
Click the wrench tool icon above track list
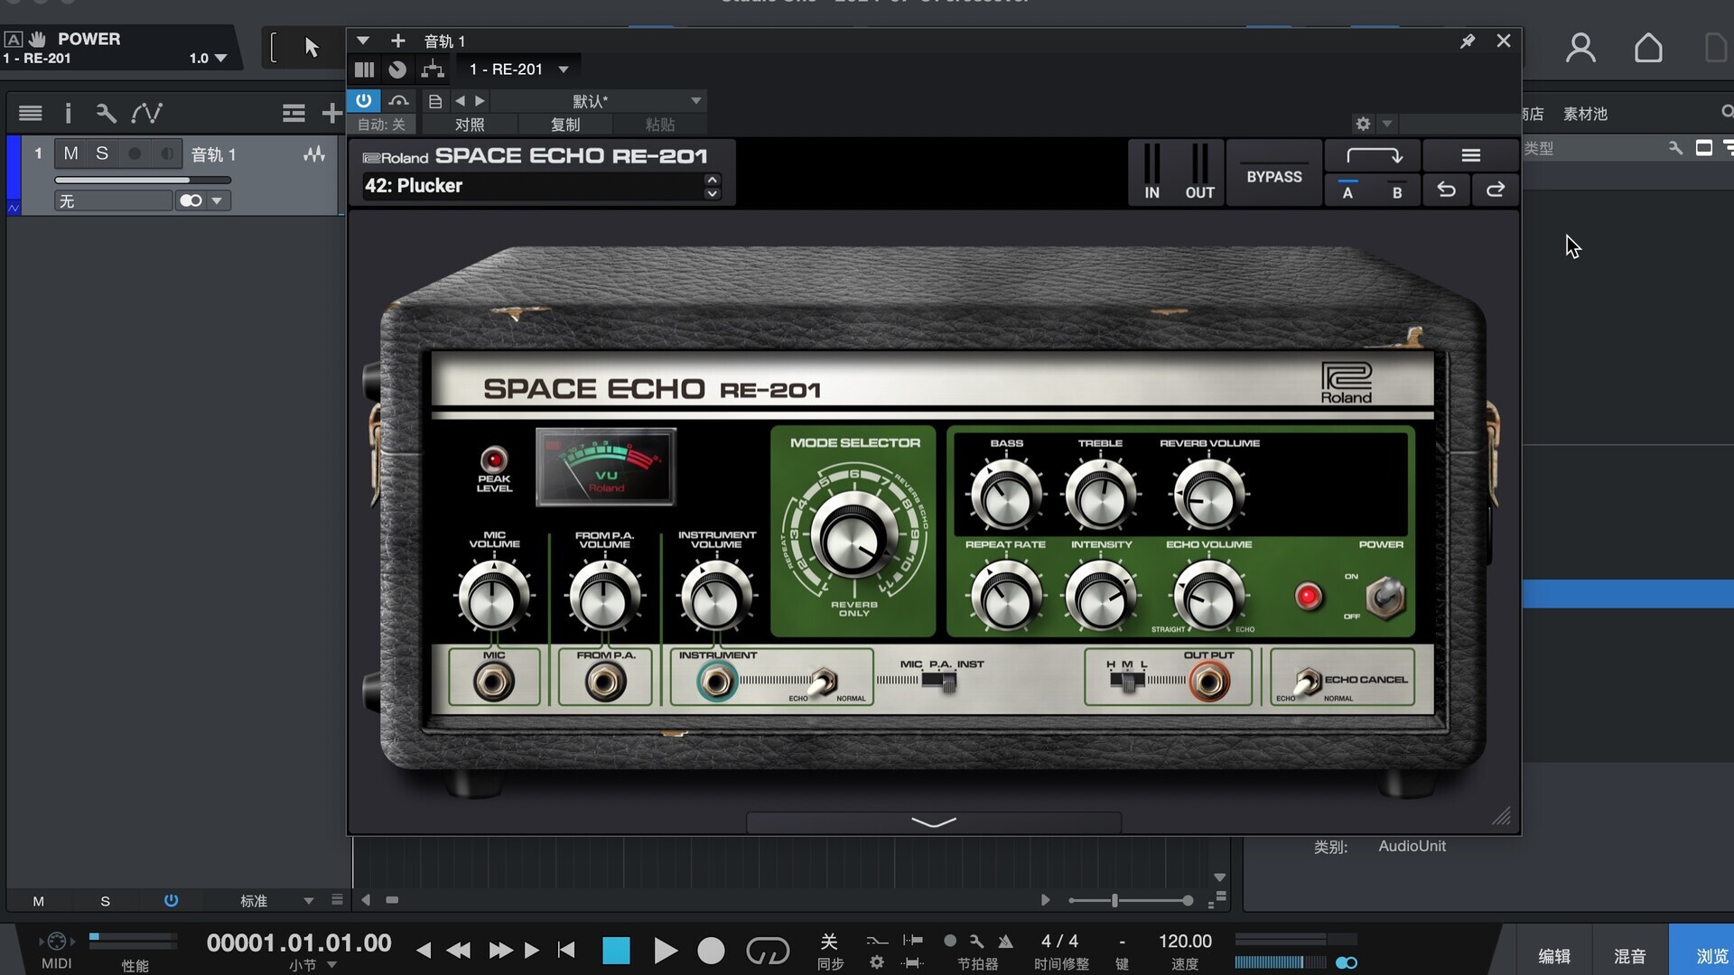(106, 113)
